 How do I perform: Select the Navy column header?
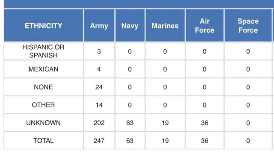130,26
